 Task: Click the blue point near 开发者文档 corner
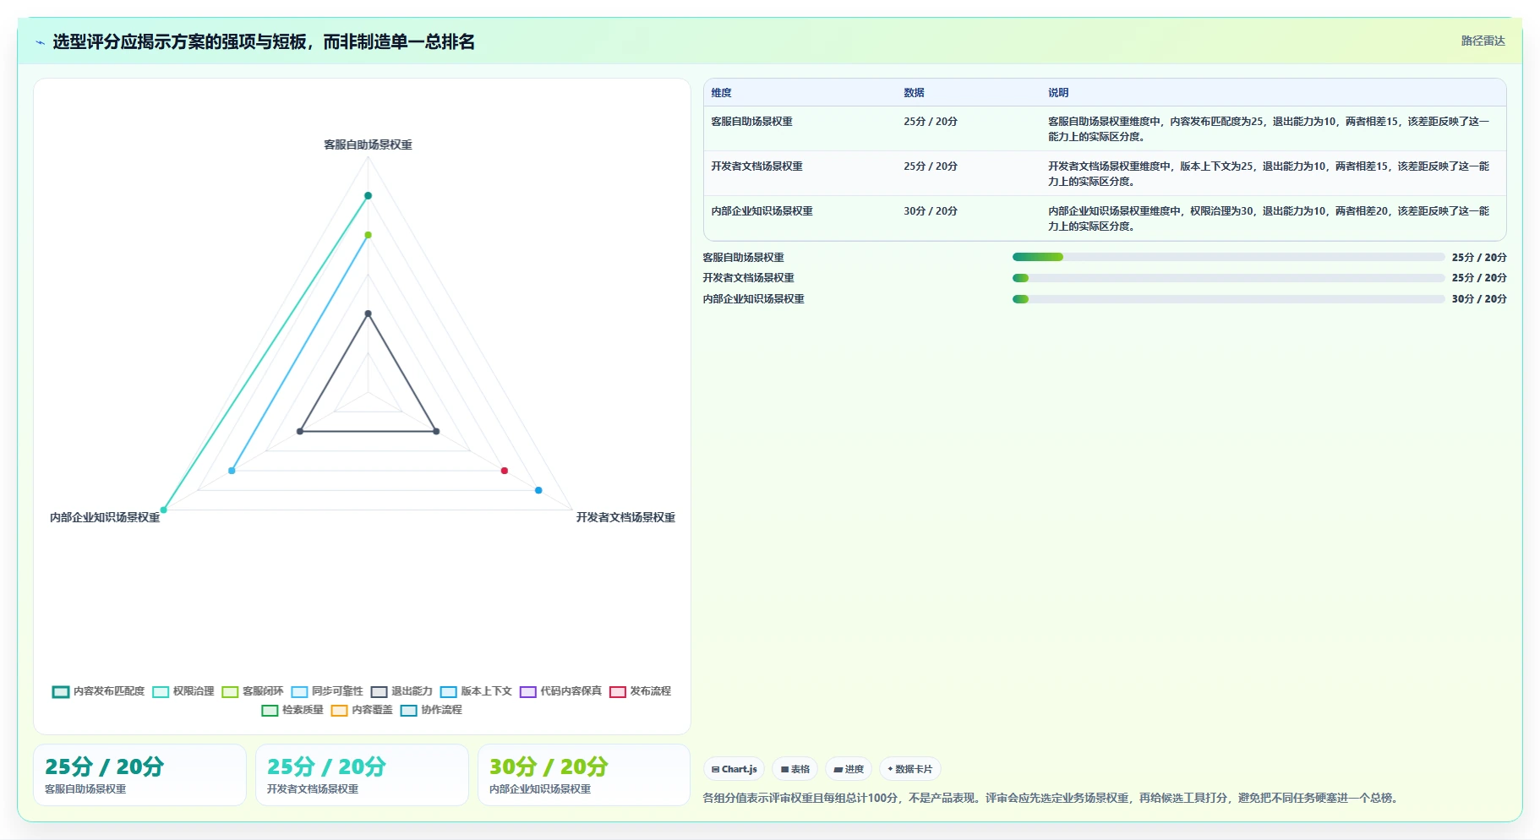pos(538,490)
